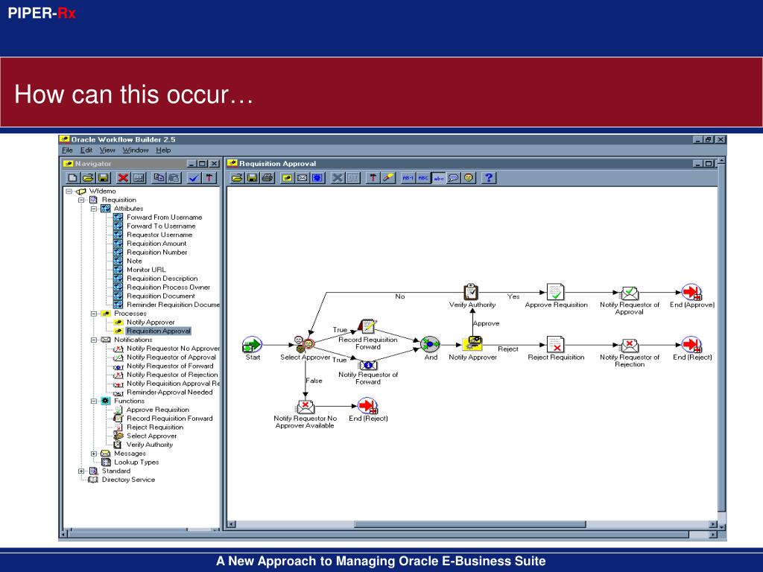Select Lookup Types in the tree
Screen dimensions: 763x572
tap(136, 463)
